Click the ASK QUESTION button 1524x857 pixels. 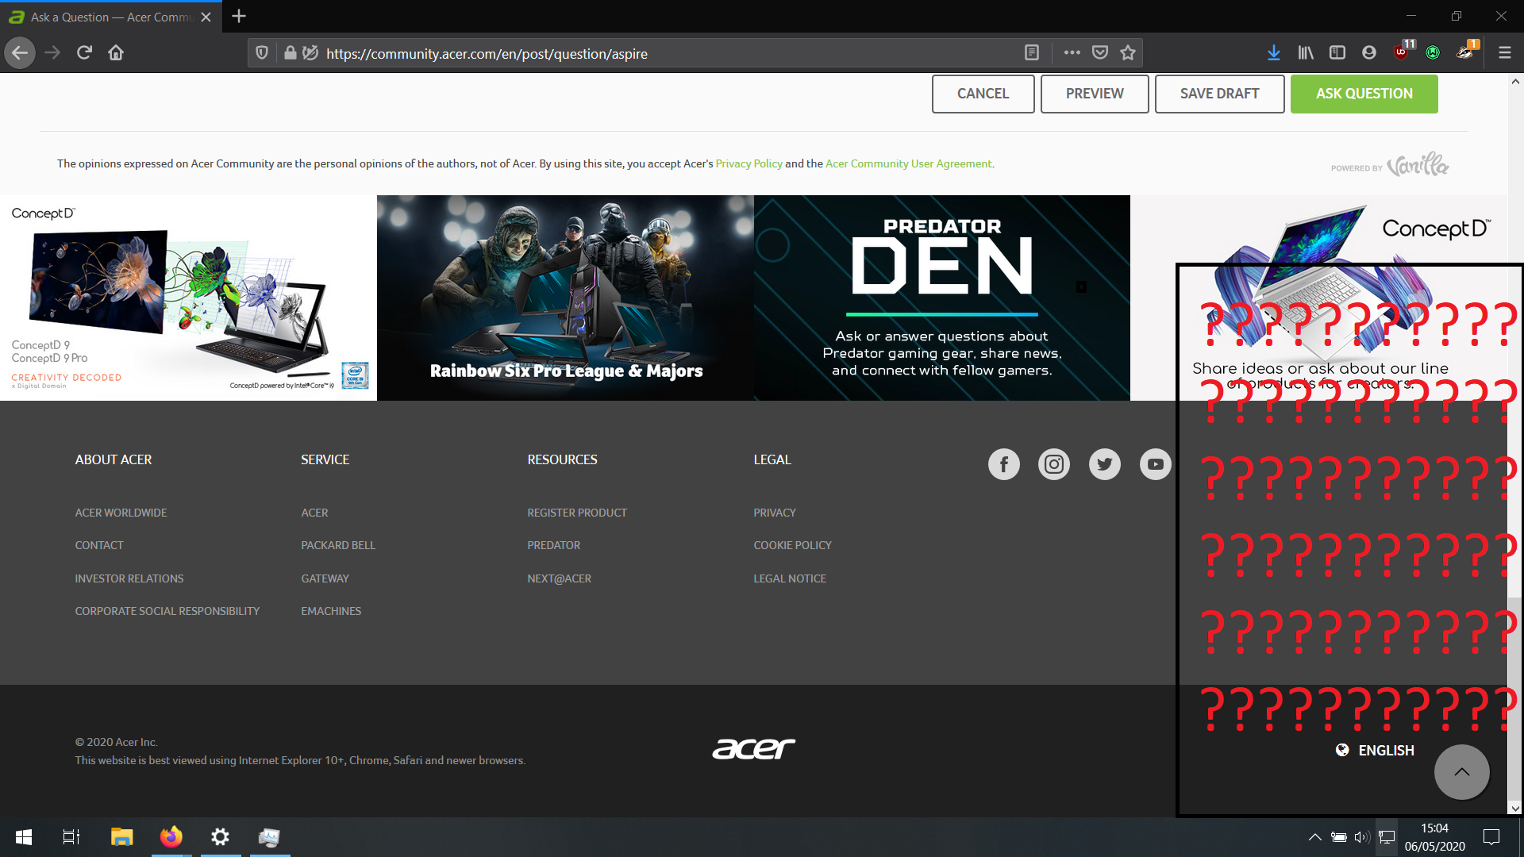coord(1364,94)
